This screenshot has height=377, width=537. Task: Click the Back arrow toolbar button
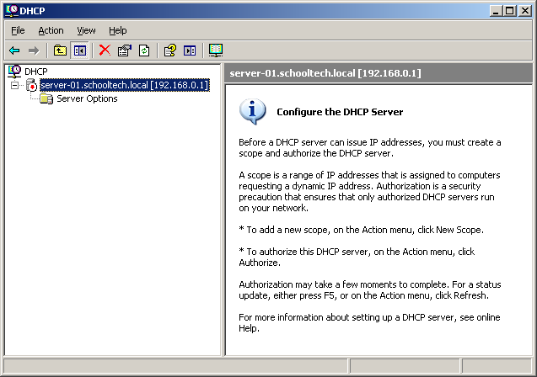click(x=14, y=50)
